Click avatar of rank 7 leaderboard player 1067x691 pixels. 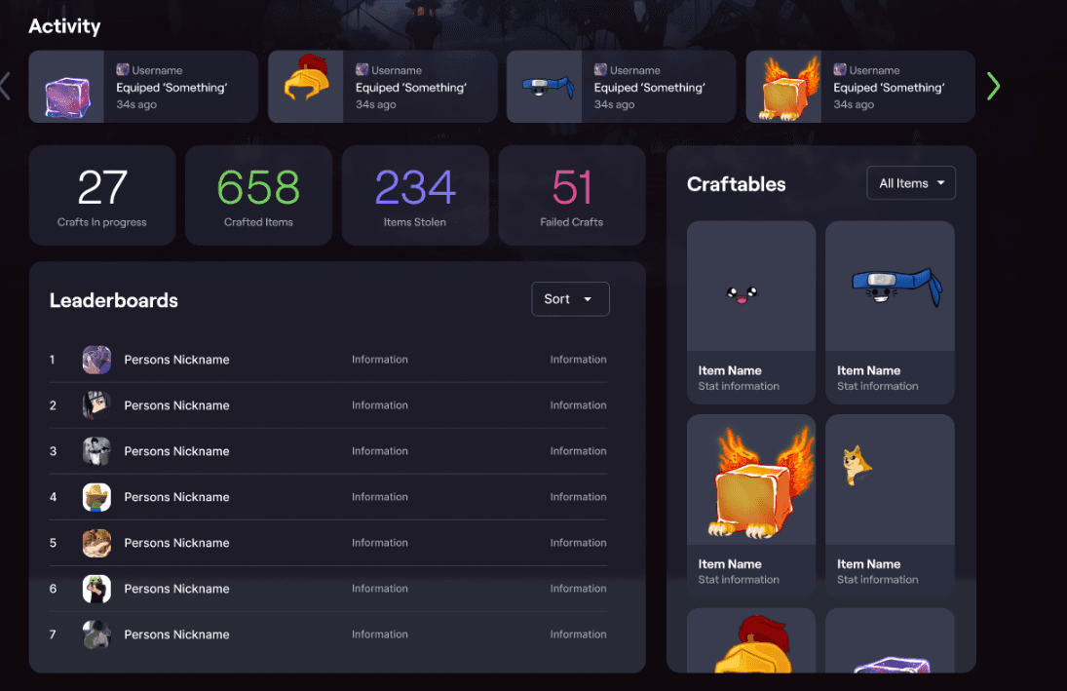[96, 634]
